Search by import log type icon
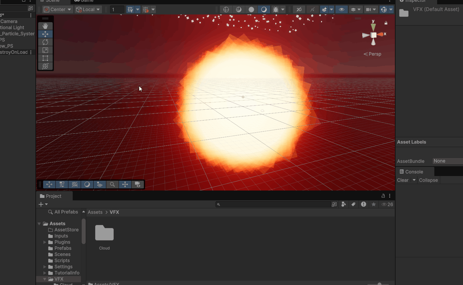Viewport: 463px width, 285px height. (363, 204)
